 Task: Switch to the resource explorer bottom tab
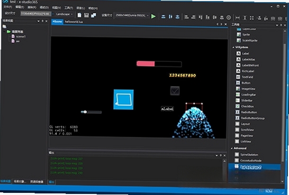click(x=37, y=182)
